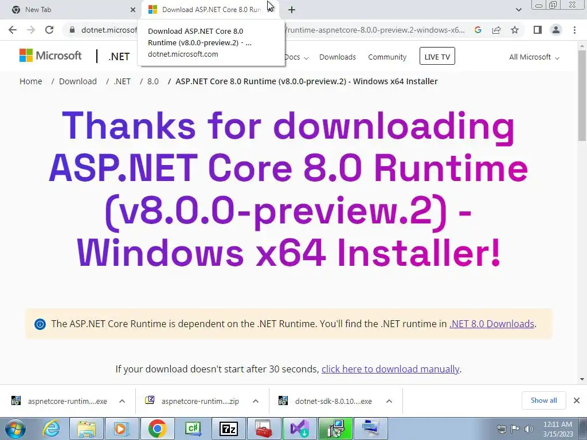Viewport: 587px width, 440px height.
Task: Click the scrollbar down arrow
Action: (x=582, y=379)
